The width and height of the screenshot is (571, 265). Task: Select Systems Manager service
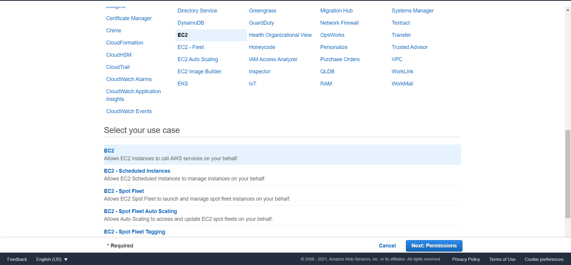point(412,11)
